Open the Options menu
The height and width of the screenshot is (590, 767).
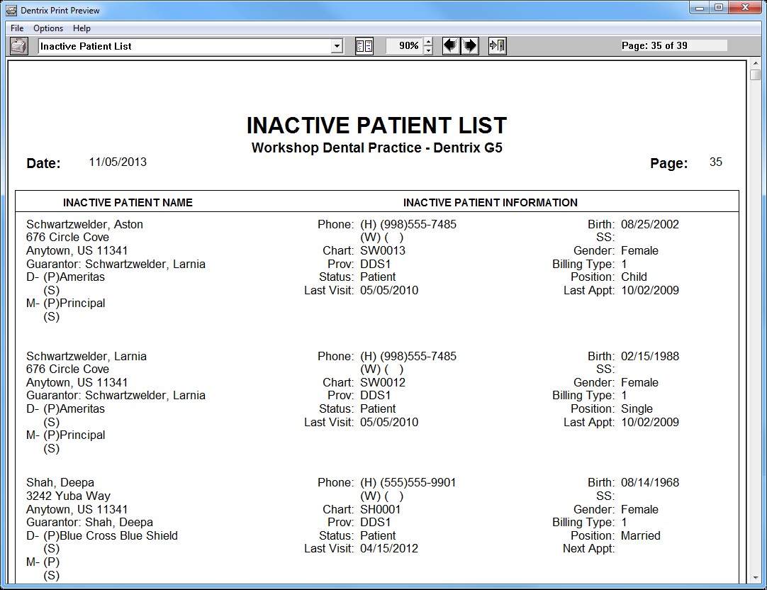[47, 28]
